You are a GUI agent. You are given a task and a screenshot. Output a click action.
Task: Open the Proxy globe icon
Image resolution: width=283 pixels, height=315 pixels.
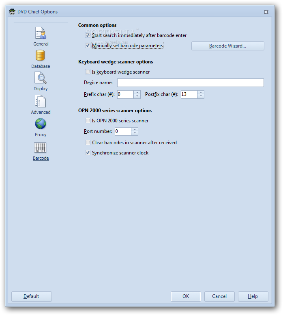[x=41, y=124]
